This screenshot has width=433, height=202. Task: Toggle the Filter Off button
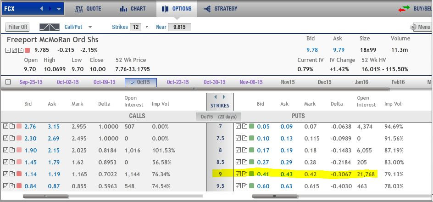(18, 27)
